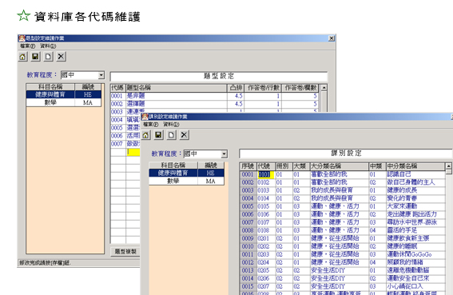Click the title bar app icon of 課別設定 window

click(145, 117)
